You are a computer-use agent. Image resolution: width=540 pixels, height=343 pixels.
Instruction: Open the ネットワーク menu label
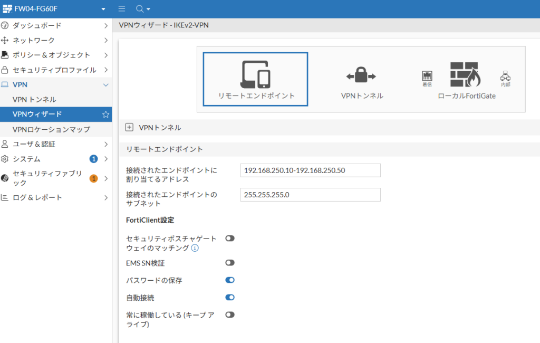[34, 40]
